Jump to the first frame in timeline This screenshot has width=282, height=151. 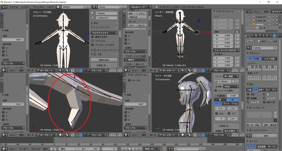122,149
